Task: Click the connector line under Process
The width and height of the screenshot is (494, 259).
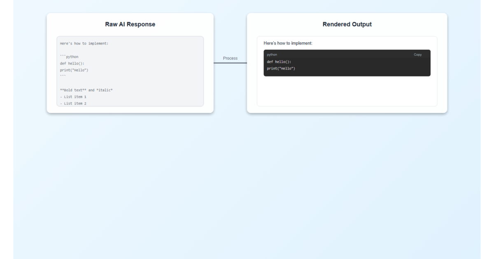Action: point(230,63)
